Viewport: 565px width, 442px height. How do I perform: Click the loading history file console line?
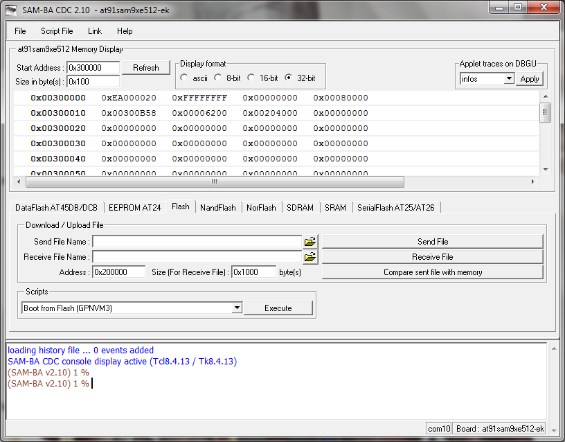click(80, 350)
